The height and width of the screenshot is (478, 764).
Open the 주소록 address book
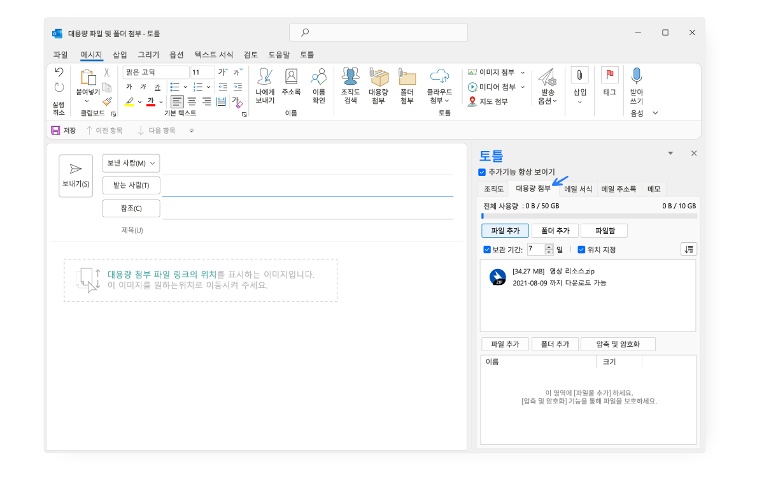(x=291, y=82)
